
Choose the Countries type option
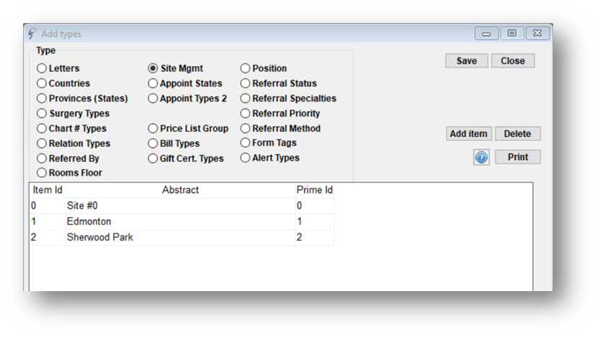pyautogui.click(x=41, y=84)
